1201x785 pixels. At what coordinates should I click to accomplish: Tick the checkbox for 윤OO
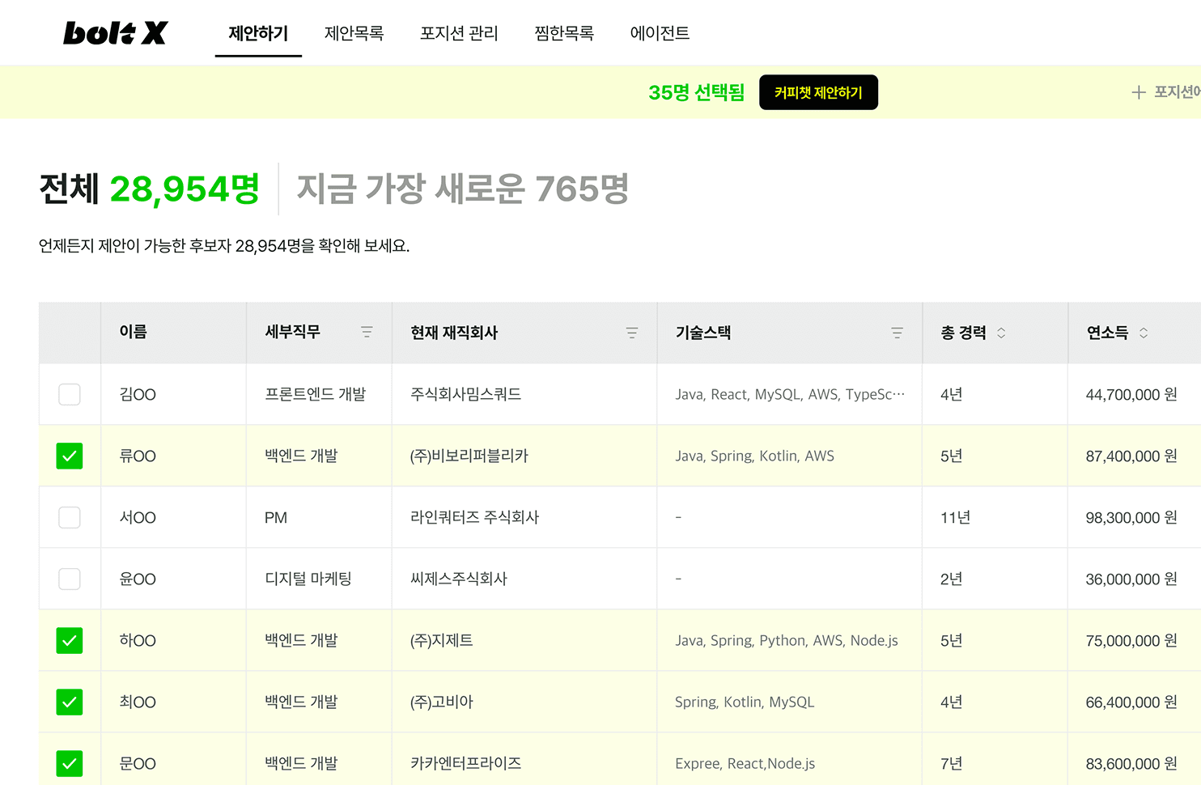(70, 579)
